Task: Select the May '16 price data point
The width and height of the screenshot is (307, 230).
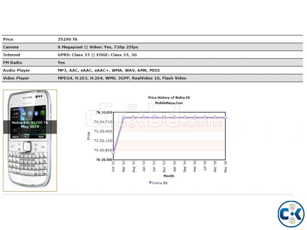Action: [x=225, y=117]
